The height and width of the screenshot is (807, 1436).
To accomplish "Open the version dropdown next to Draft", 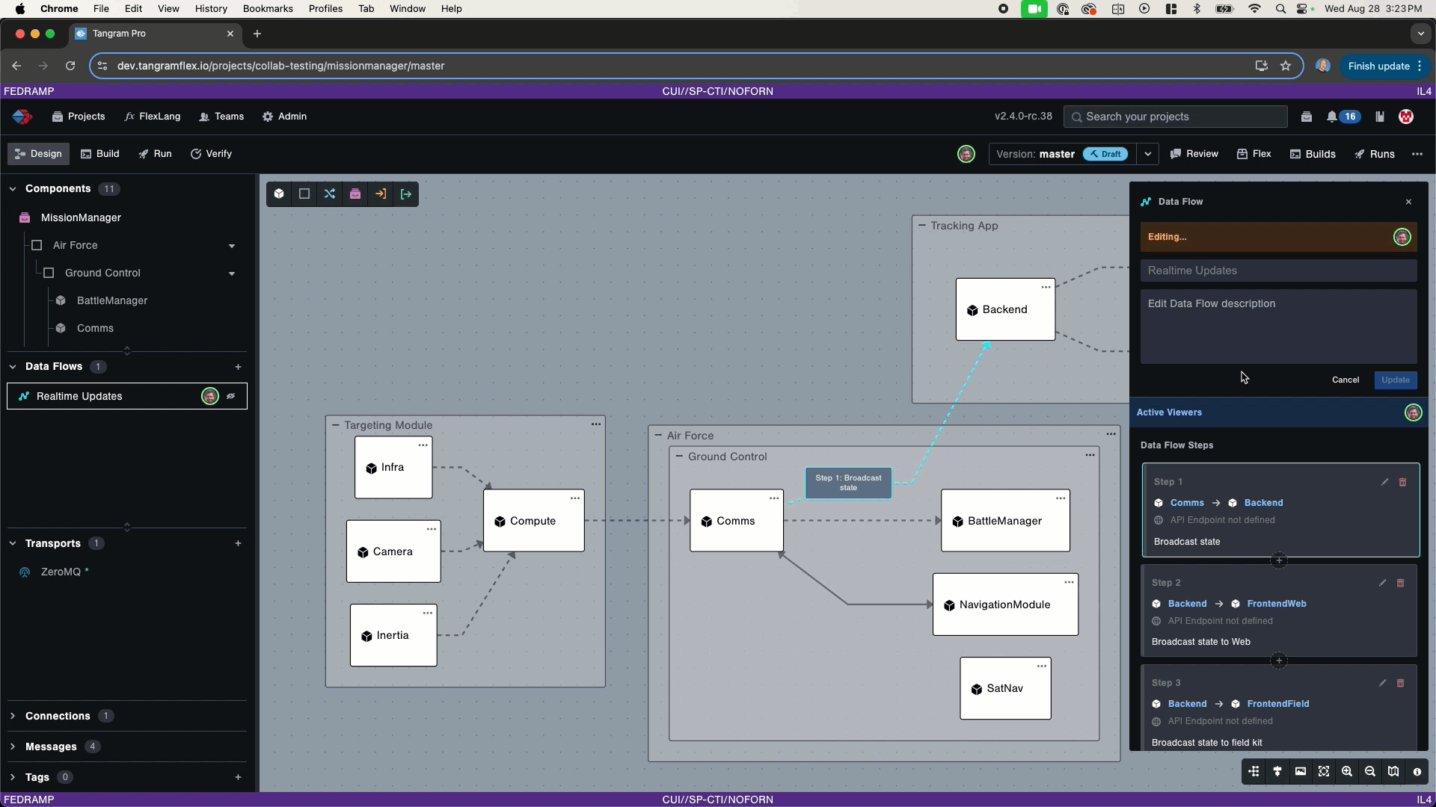I will coord(1147,155).
